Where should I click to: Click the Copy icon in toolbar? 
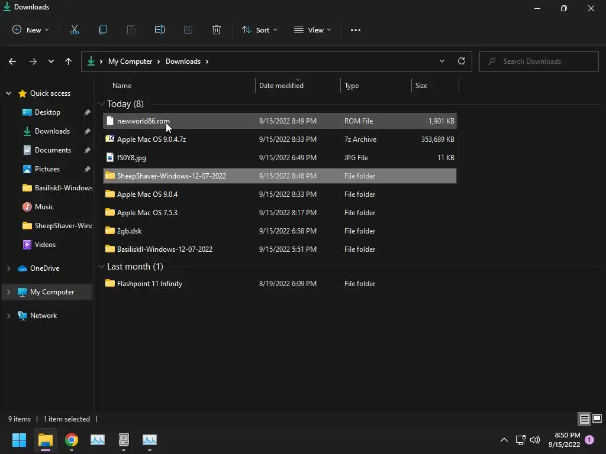pyautogui.click(x=103, y=30)
